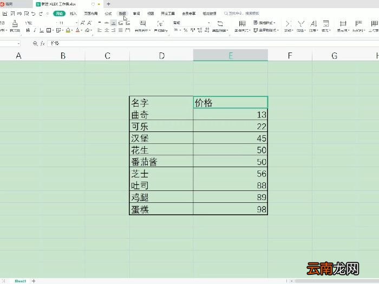Viewport: 379px width, 284px height.
Task: Select the Sheet1 tab
Action: click(x=21, y=281)
